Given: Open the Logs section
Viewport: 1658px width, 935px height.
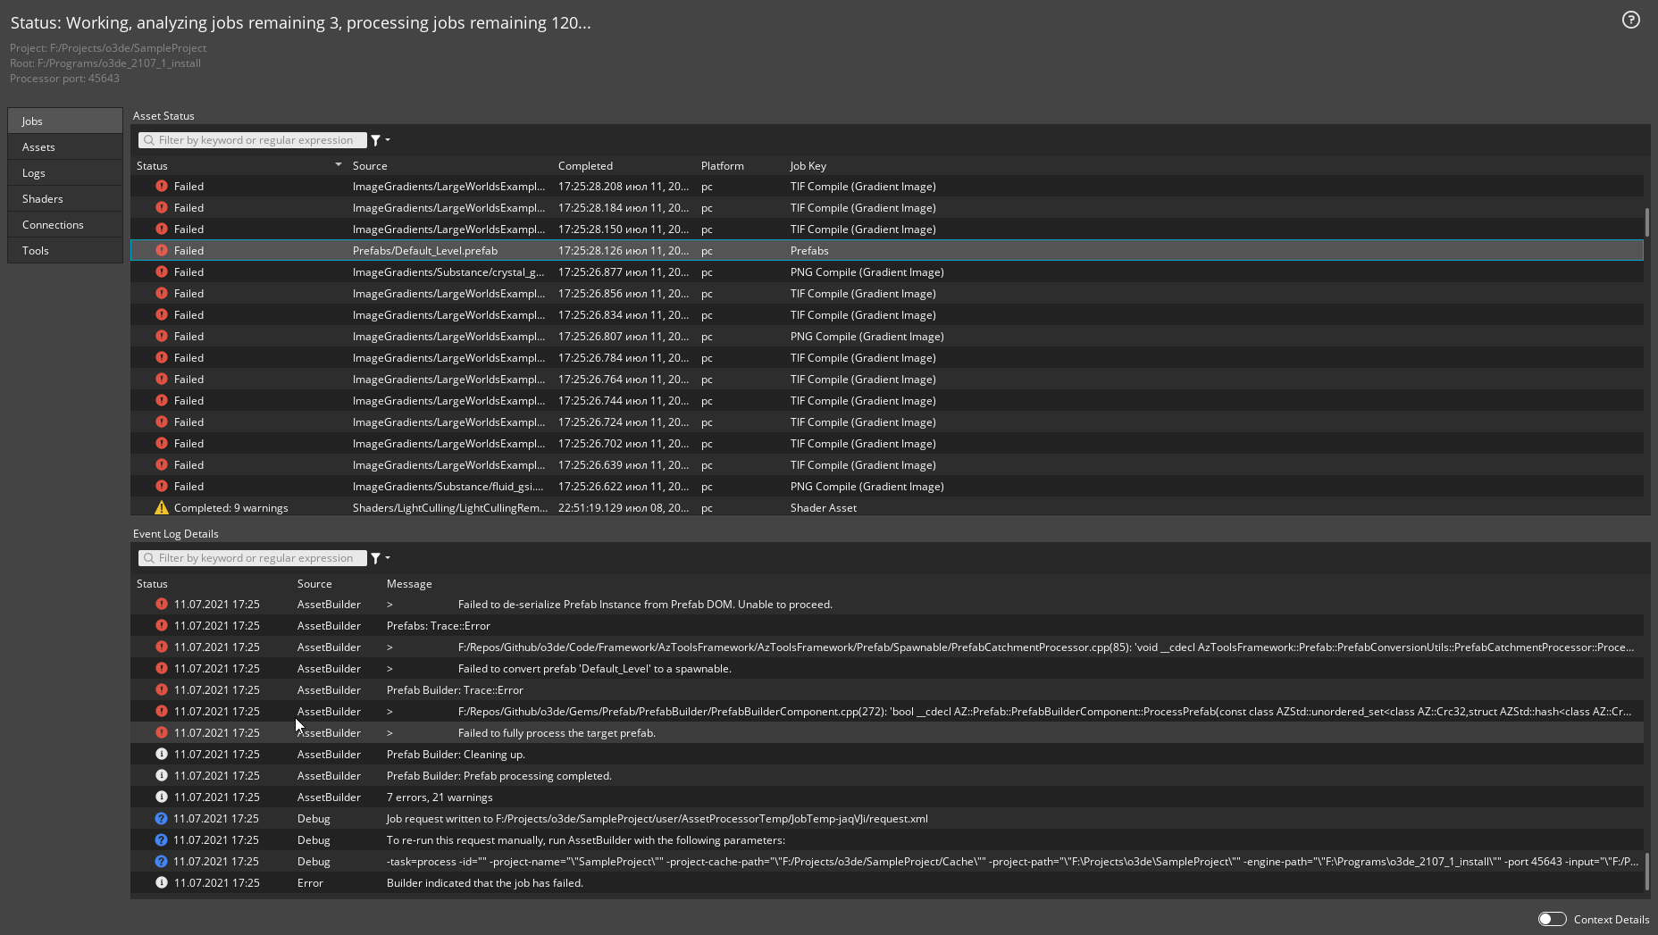Looking at the screenshot, I should 64,172.
